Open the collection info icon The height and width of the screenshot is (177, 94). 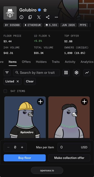pyautogui.click(x=21, y=17)
